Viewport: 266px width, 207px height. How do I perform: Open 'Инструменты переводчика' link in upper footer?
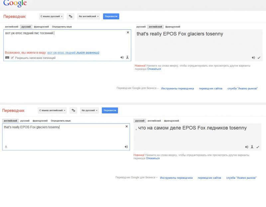(x=178, y=89)
